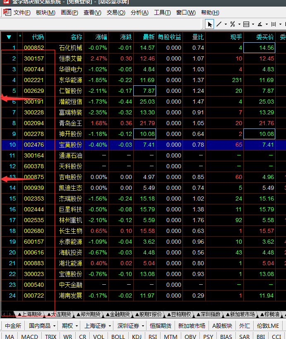Click the 恒指期货 market button
Screen dimensions: 286x339
tap(160, 326)
